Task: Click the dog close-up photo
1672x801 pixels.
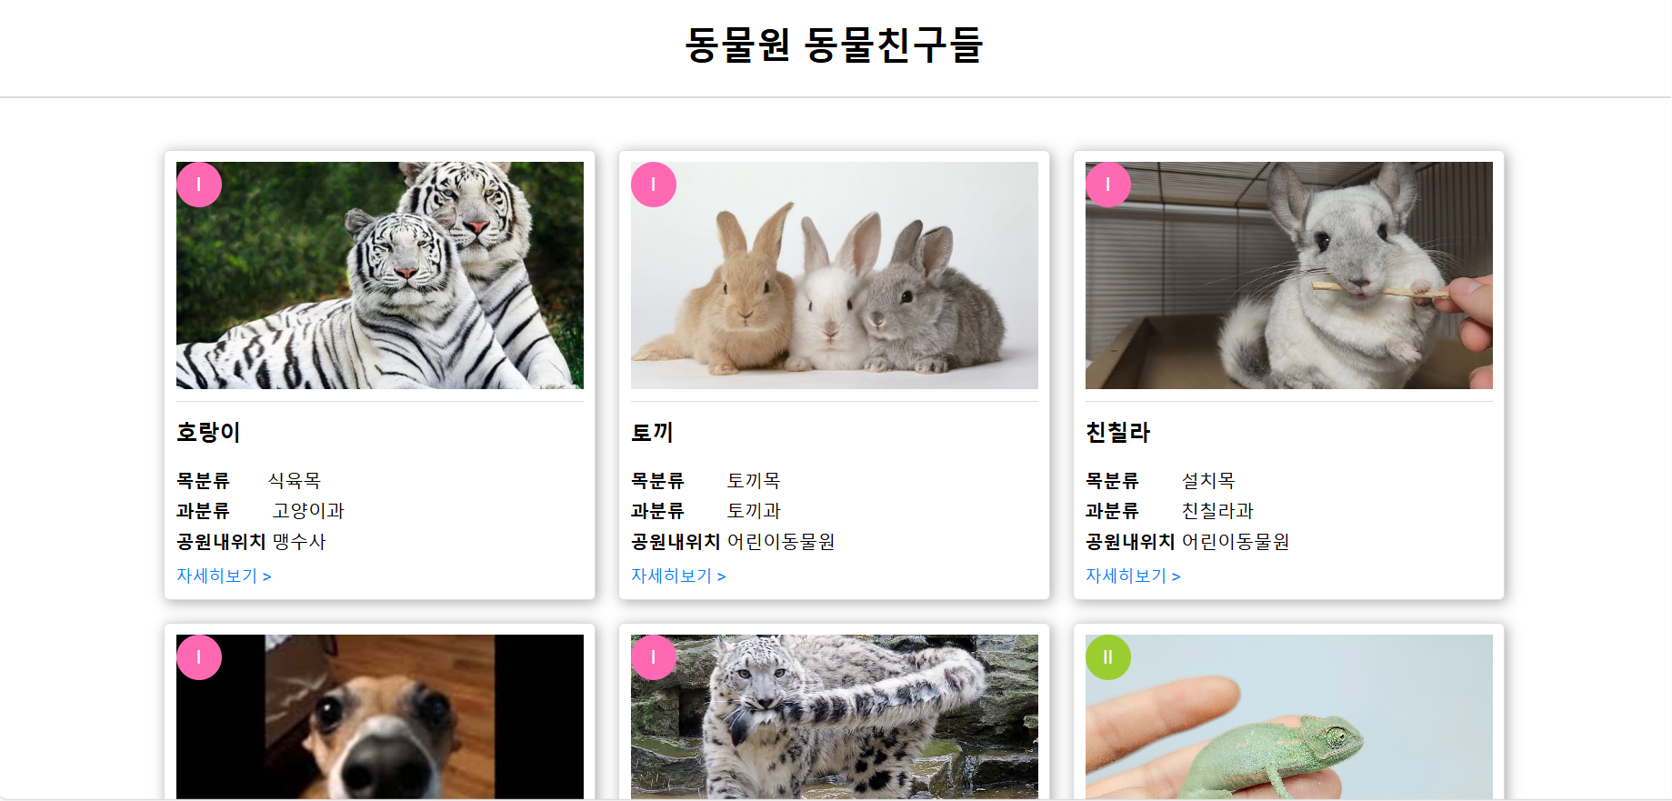Action: coord(380,717)
